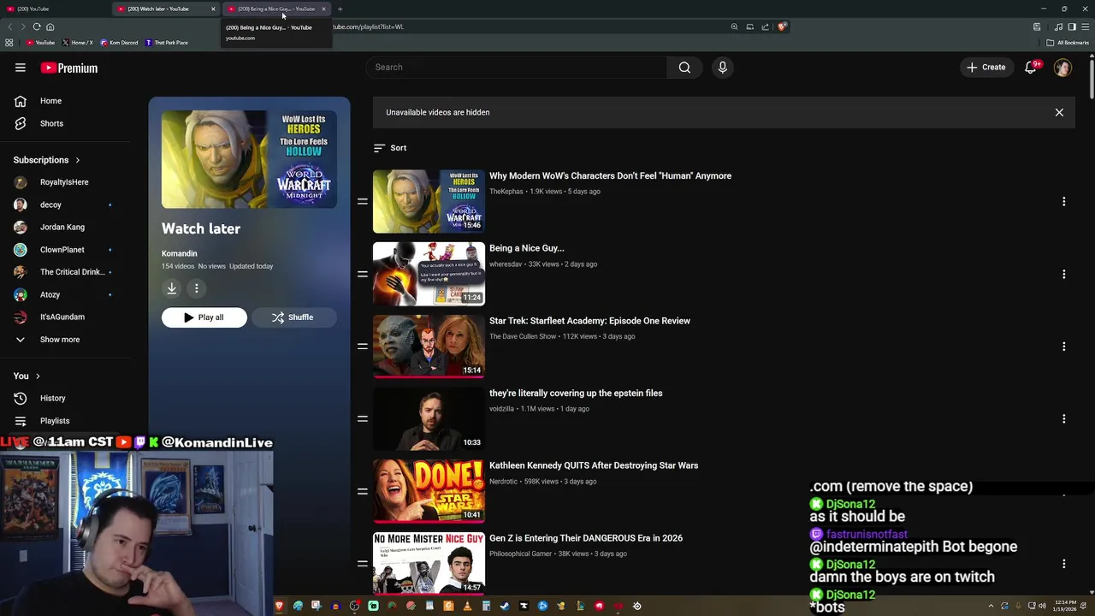This screenshot has width=1095, height=616.
Task: Reload the page
Action: pos(37,27)
